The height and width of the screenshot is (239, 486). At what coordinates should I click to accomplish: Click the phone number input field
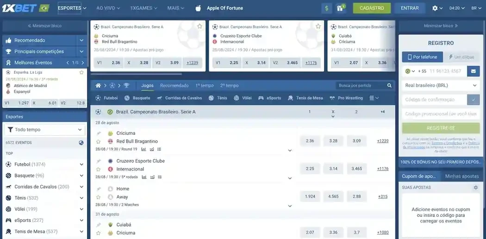(447, 71)
